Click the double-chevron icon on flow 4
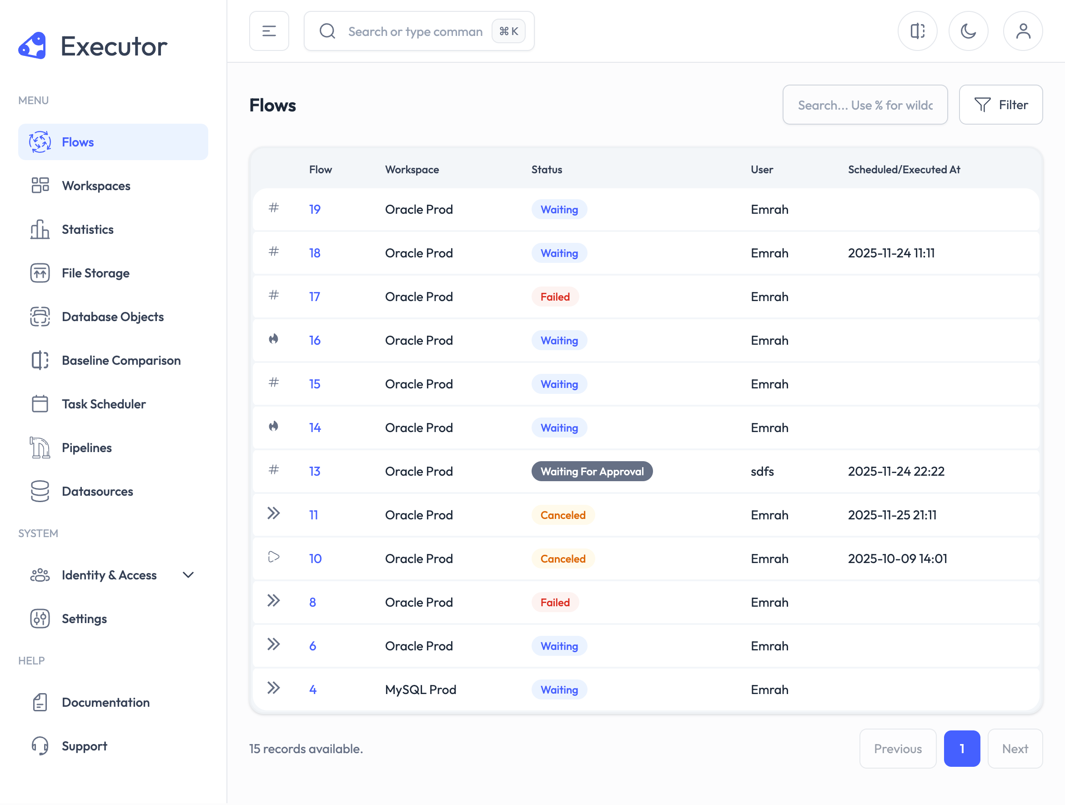 click(273, 689)
